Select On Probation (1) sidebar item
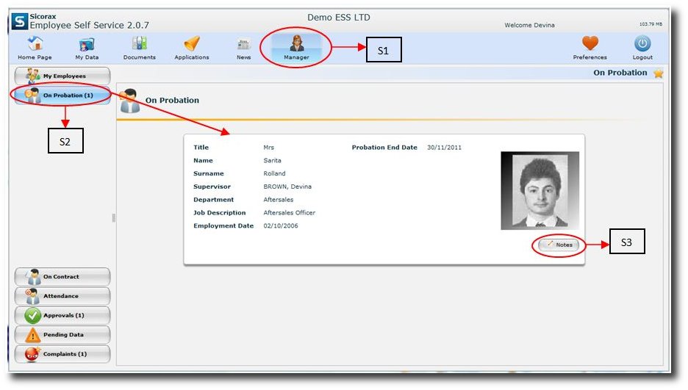Image resolution: width=688 pixels, height=390 pixels. pos(62,95)
